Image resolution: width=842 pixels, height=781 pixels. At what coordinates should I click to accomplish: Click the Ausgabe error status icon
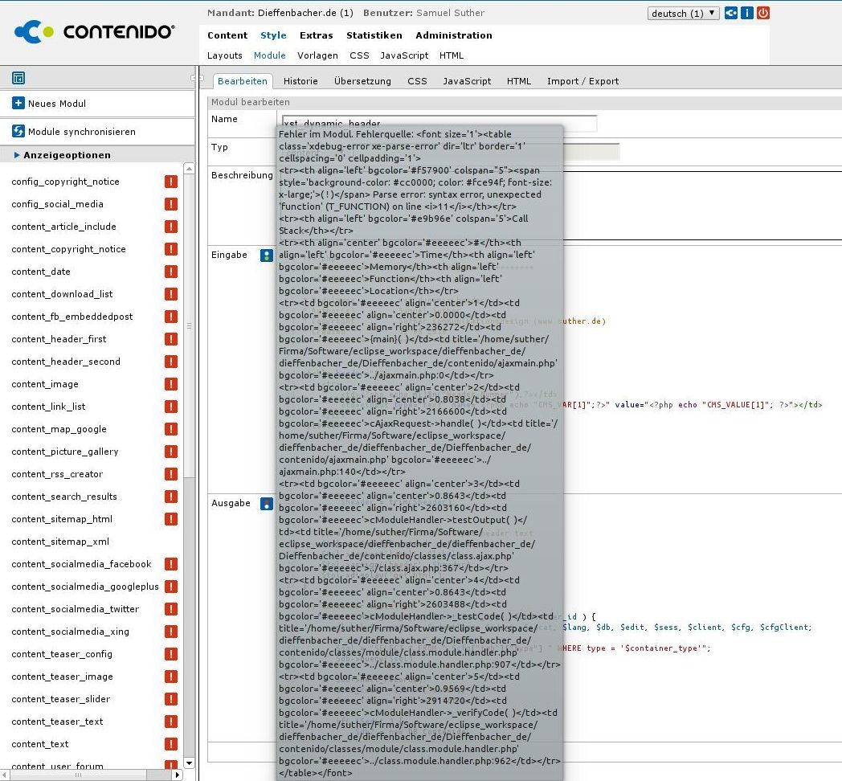click(266, 504)
